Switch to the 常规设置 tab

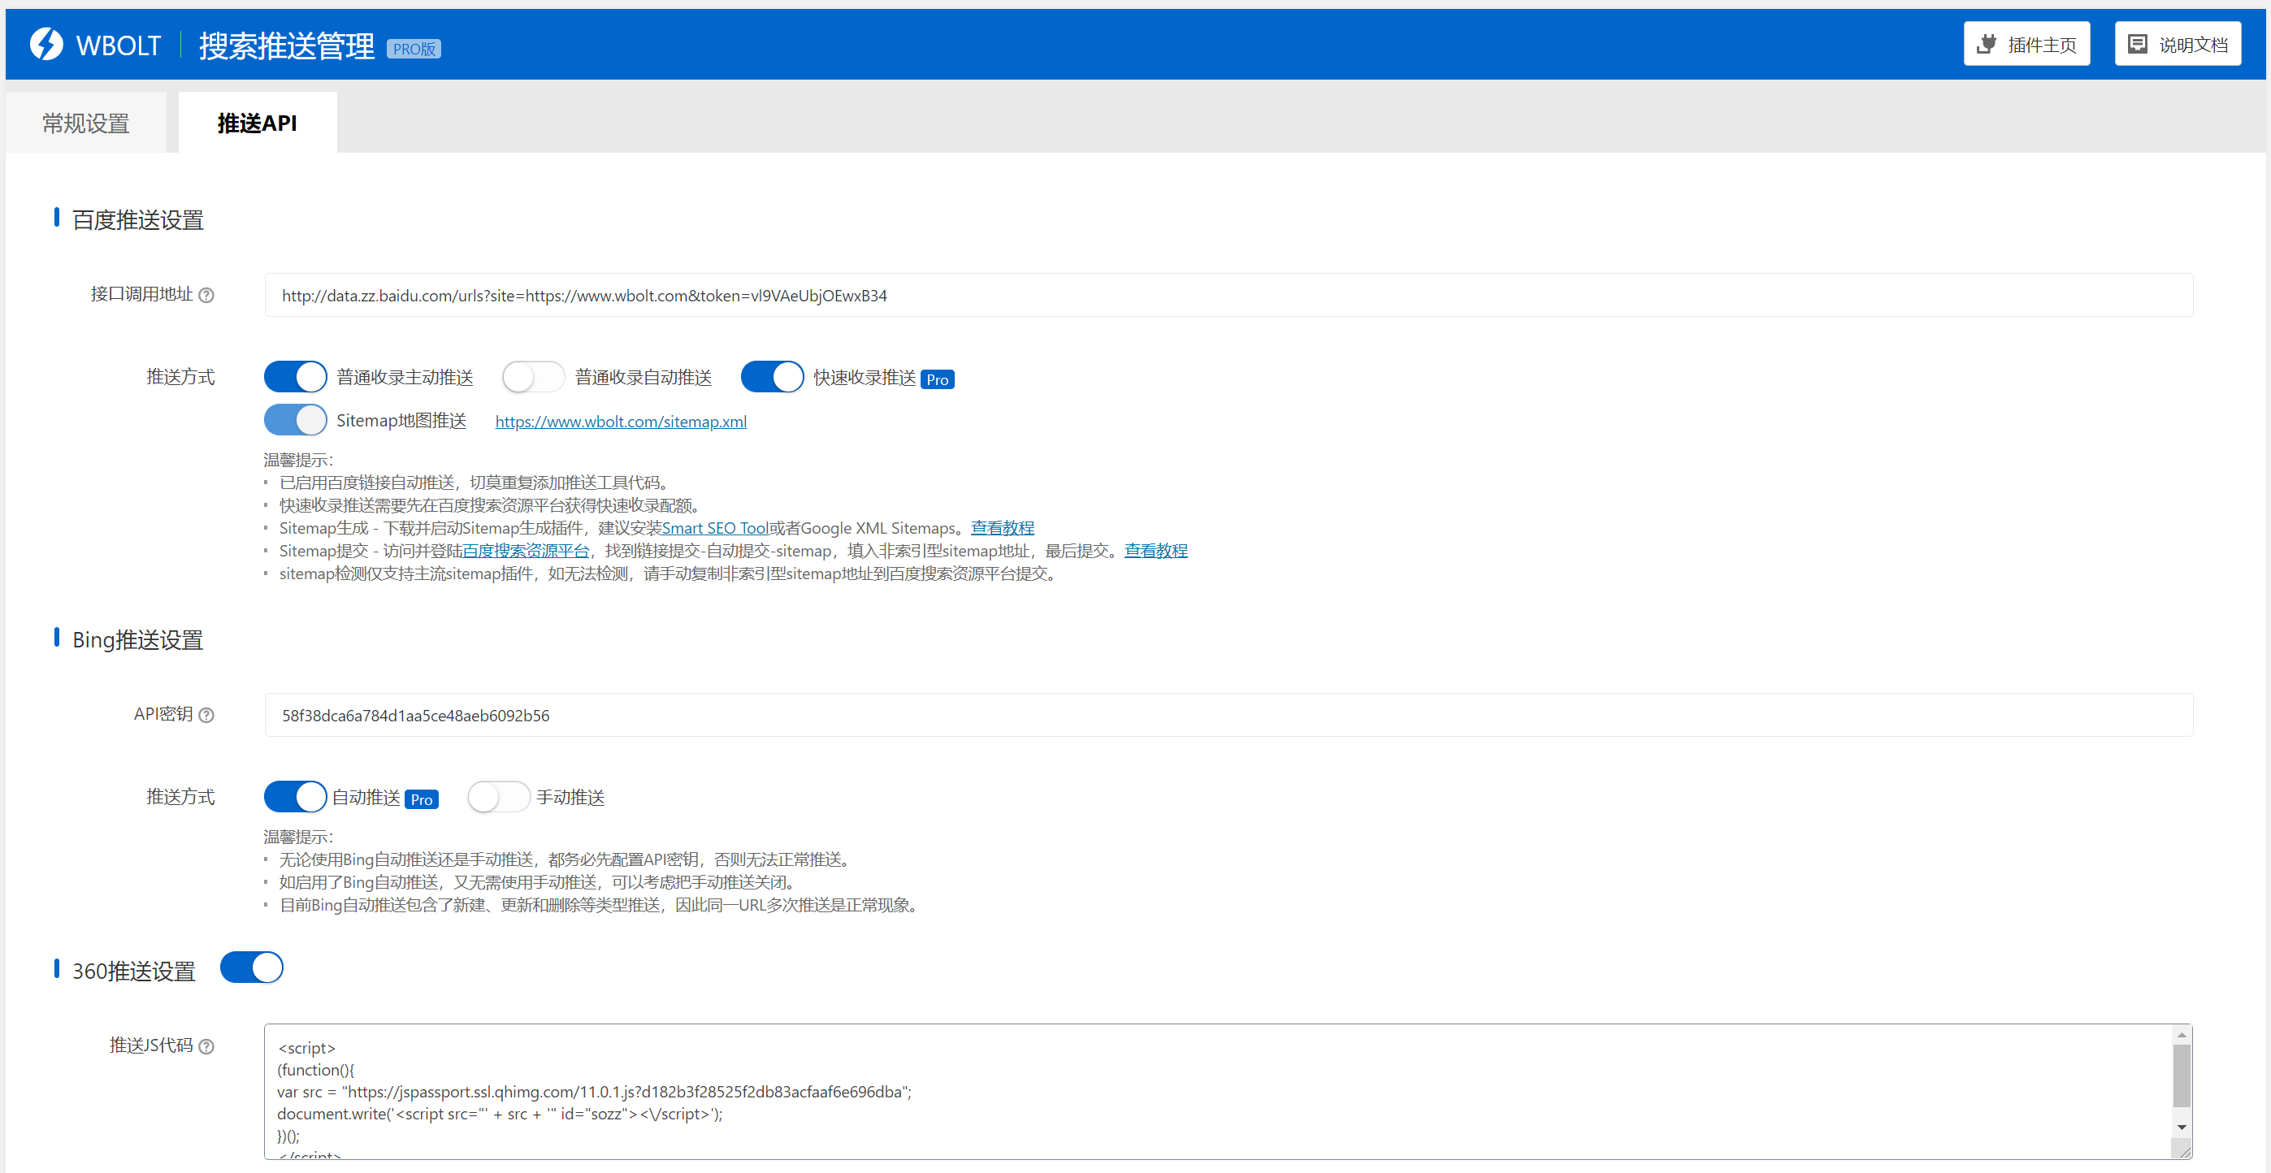pyautogui.click(x=85, y=123)
